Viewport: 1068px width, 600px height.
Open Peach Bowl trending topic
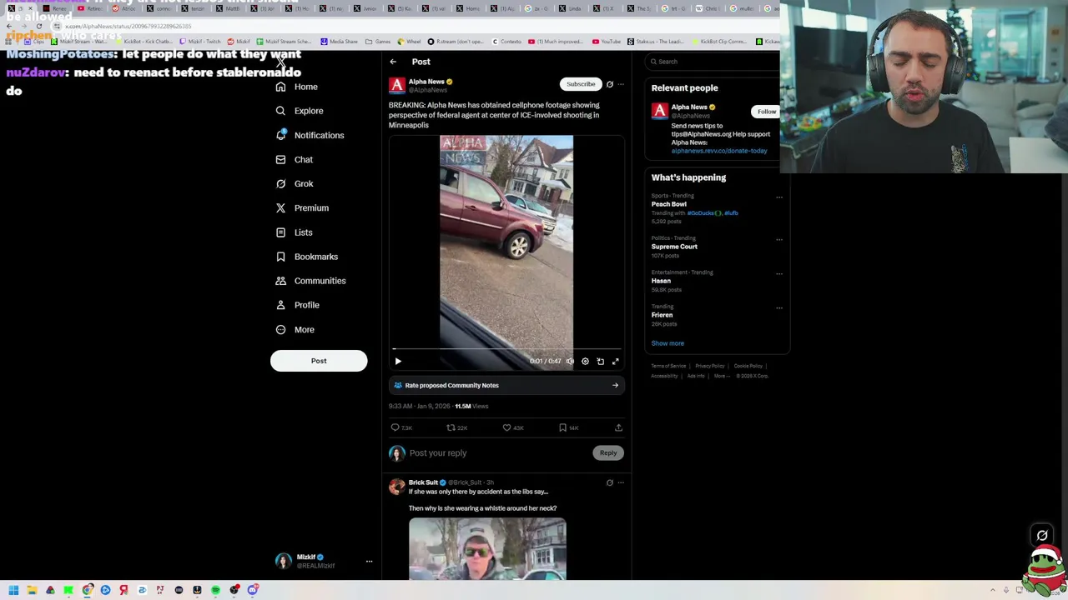(669, 204)
